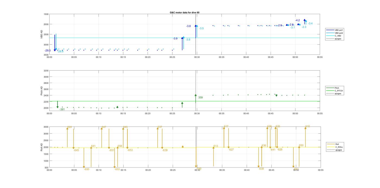Click the 'VBD AD' y-axis label
380x188 pixels.
click(42, 34)
